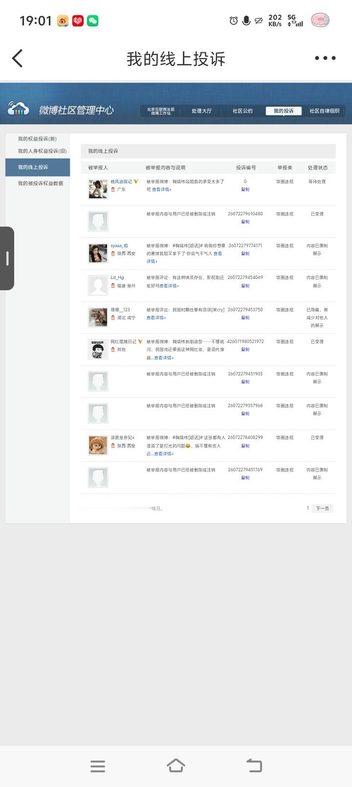Click 复制 under 26072279454069

pos(245,286)
